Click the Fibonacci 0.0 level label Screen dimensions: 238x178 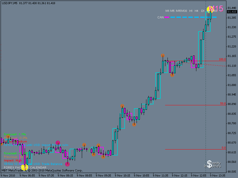point(224,148)
